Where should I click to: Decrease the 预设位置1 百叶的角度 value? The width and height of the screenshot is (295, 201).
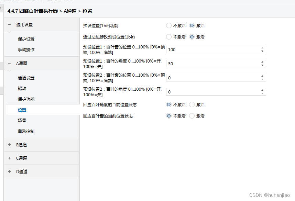tap(262, 65)
